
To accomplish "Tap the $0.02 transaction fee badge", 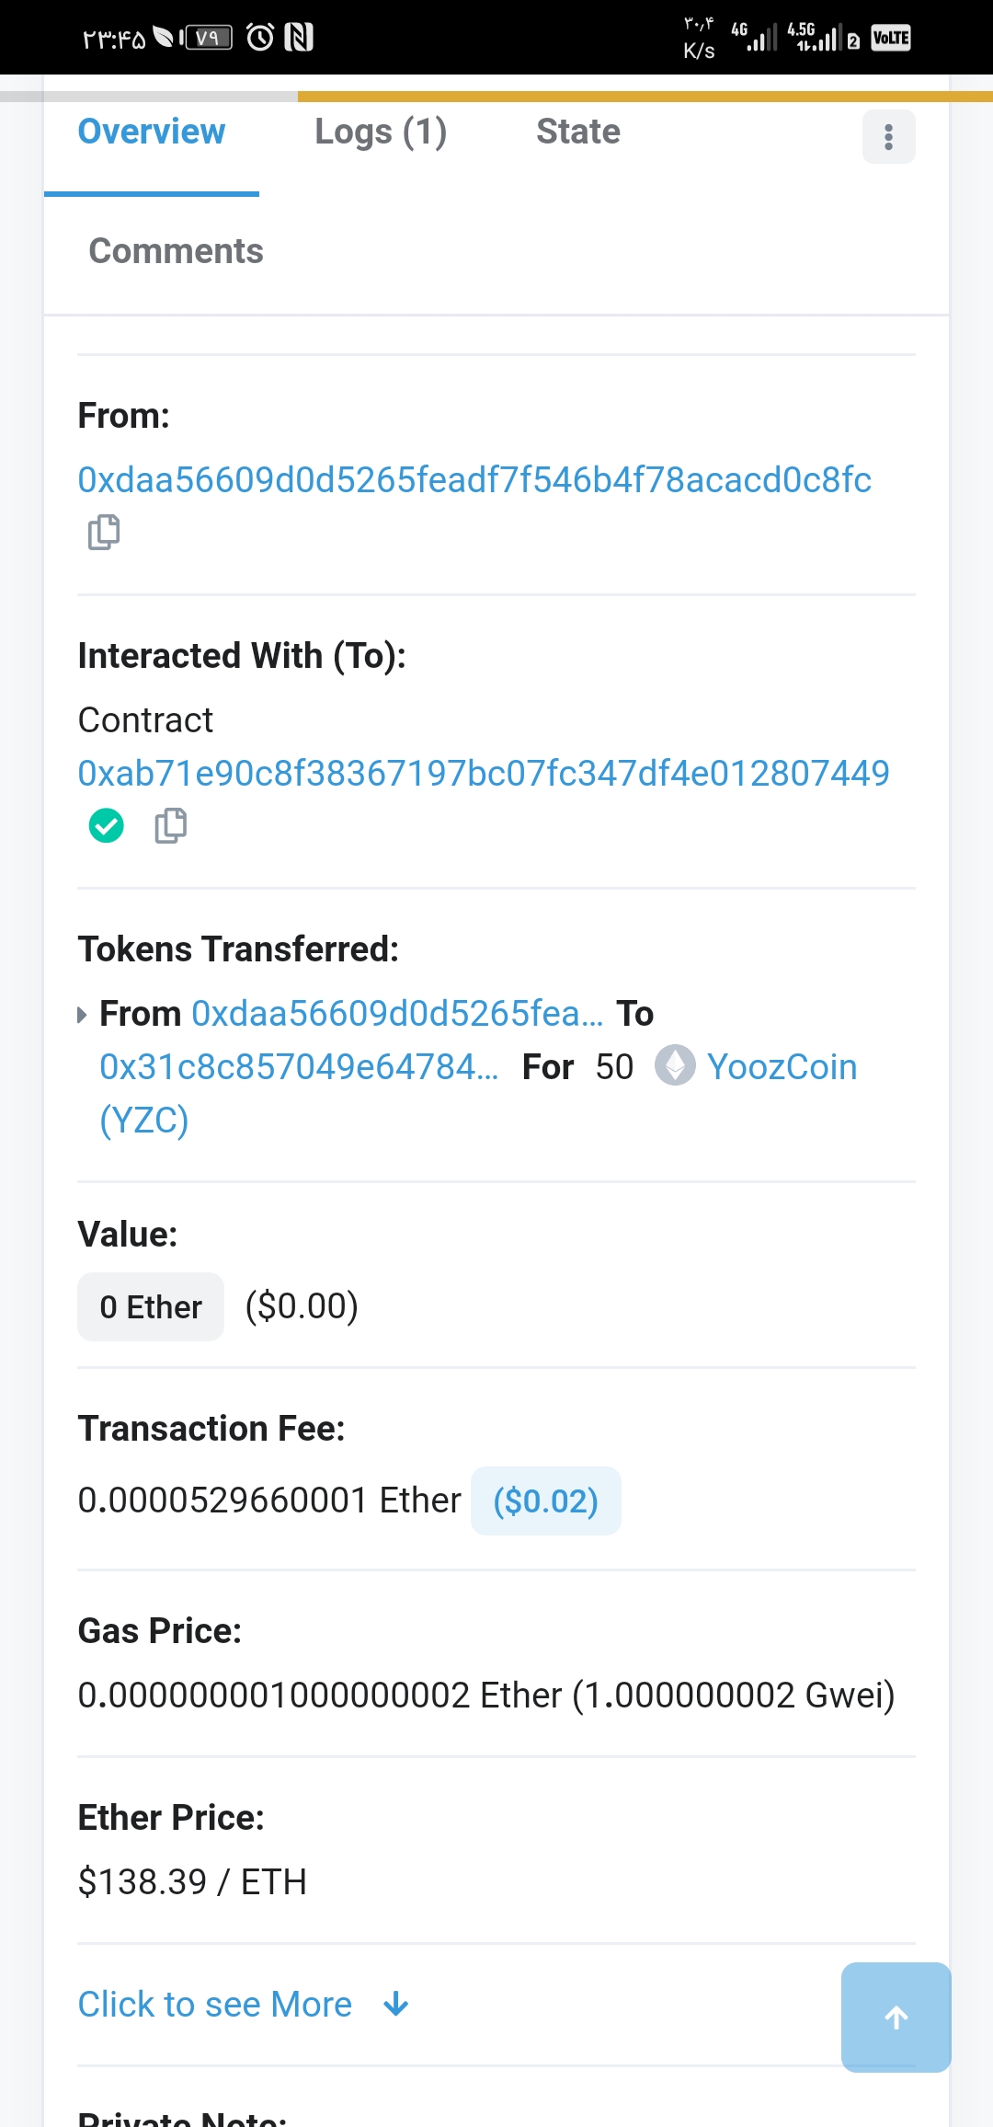I will click(x=545, y=1500).
